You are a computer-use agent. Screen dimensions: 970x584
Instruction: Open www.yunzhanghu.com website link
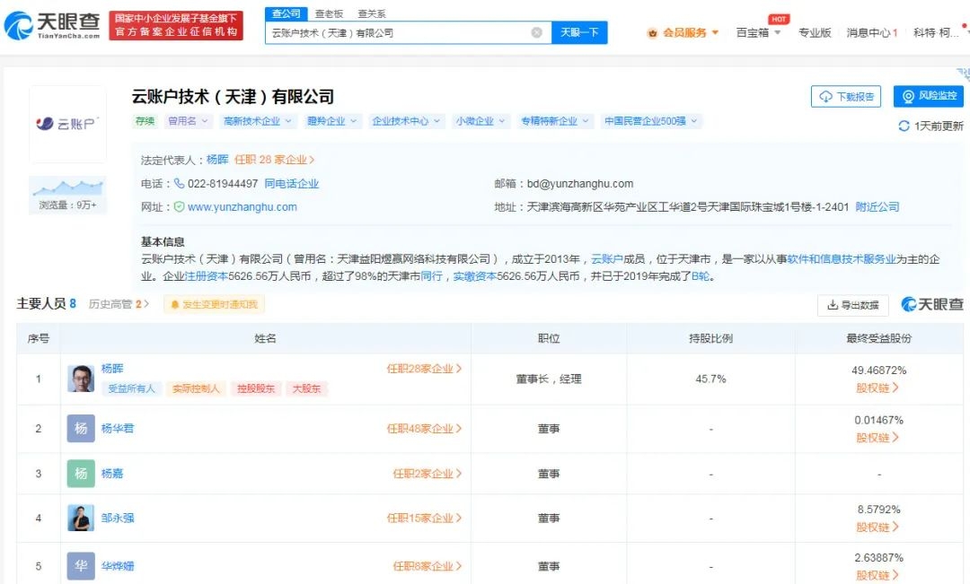(242, 207)
